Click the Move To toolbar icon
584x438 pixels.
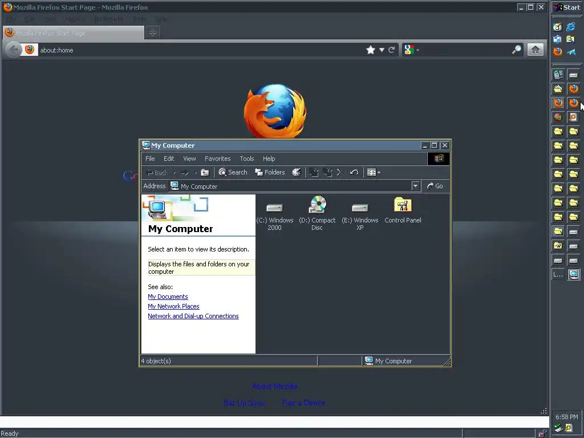point(314,172)
